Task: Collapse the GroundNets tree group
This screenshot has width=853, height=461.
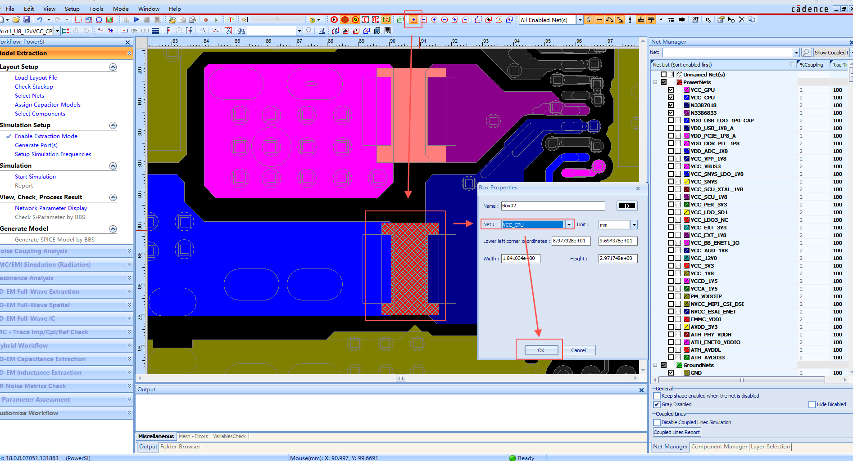Action: coord(655,365)
